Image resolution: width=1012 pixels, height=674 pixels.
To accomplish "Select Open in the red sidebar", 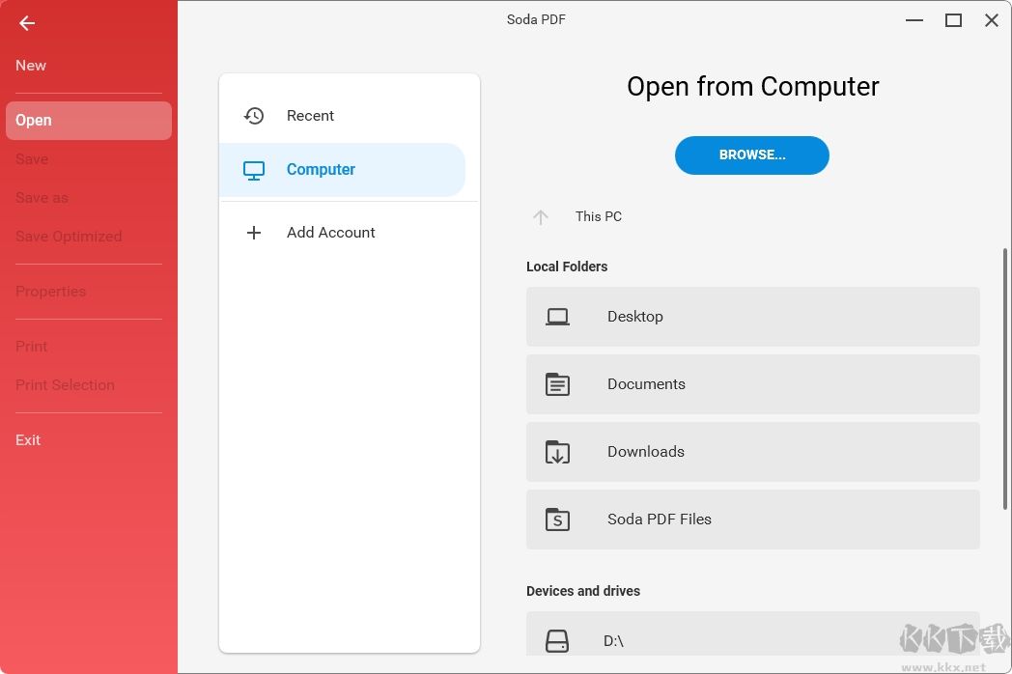I will [x=89, y=121].
